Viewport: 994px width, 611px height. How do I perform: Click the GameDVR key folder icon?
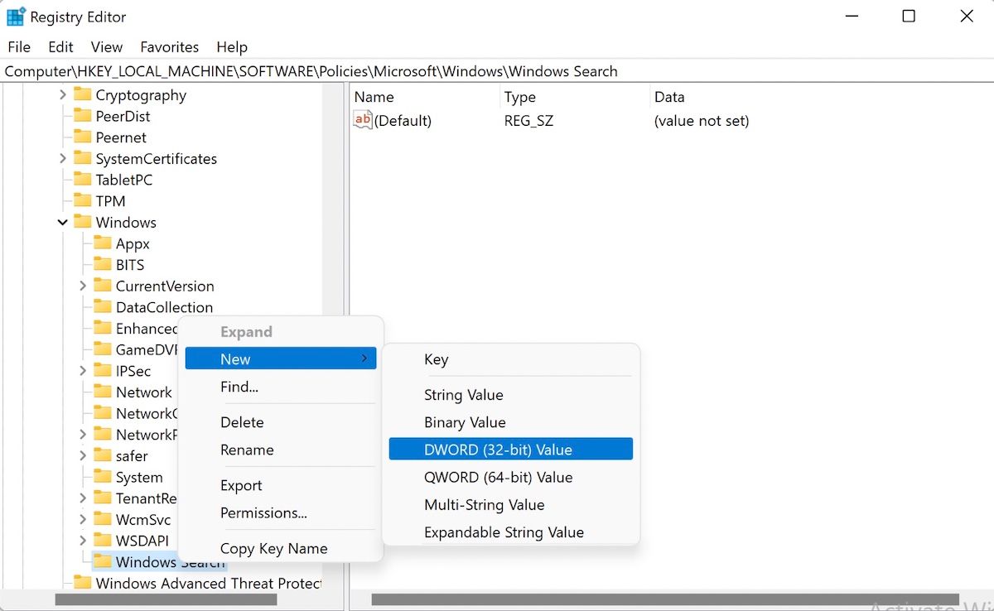click(103, 349)
